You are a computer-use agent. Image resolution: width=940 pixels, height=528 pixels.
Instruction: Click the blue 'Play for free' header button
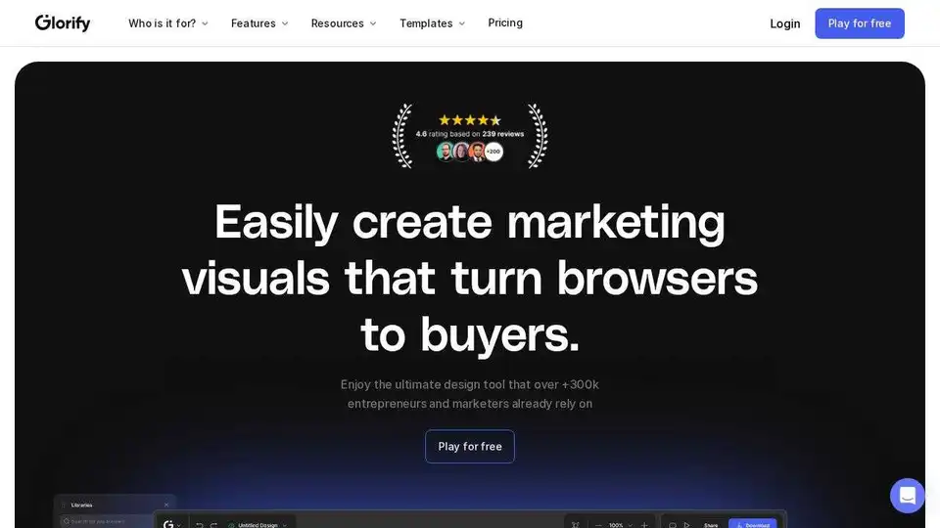859,23
